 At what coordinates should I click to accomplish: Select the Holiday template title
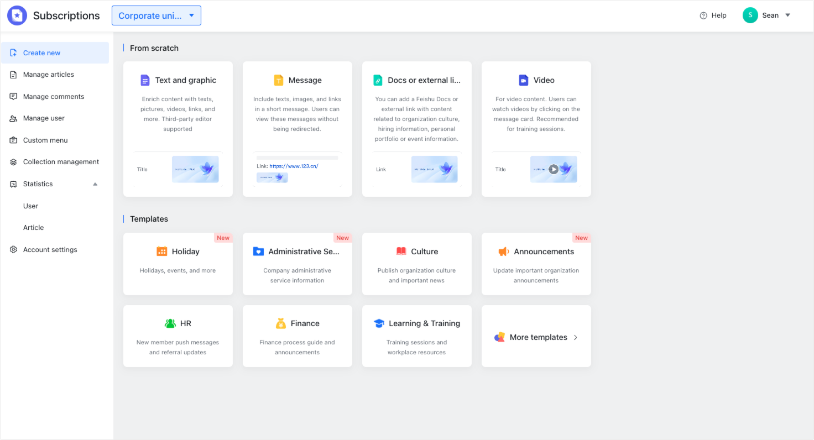[x=186, y=252]
